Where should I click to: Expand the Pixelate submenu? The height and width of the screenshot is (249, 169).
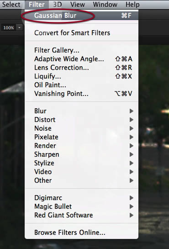(82, 137)
